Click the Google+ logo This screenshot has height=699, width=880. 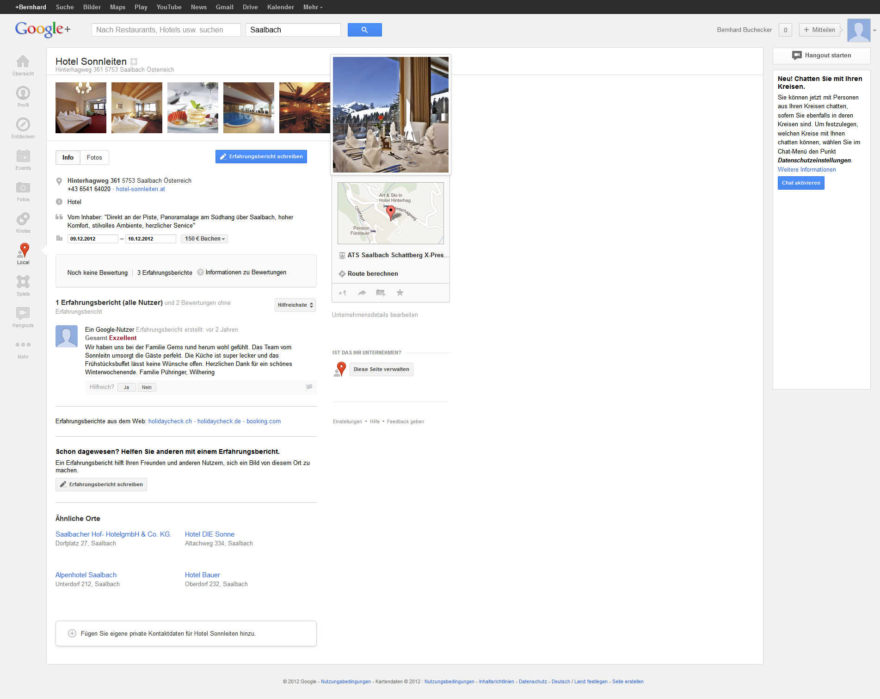pyautogui.click(x=43, y=30)
